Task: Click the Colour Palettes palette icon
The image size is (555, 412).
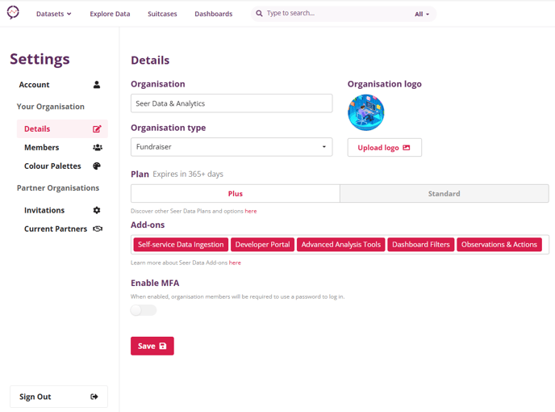Action: coord(97,166)
